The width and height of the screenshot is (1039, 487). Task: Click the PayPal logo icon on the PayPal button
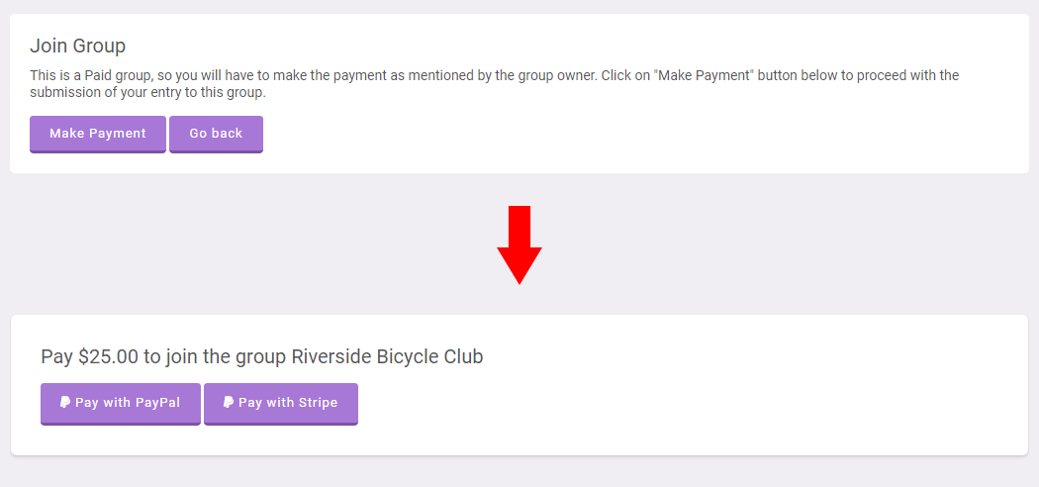[65, 402]
